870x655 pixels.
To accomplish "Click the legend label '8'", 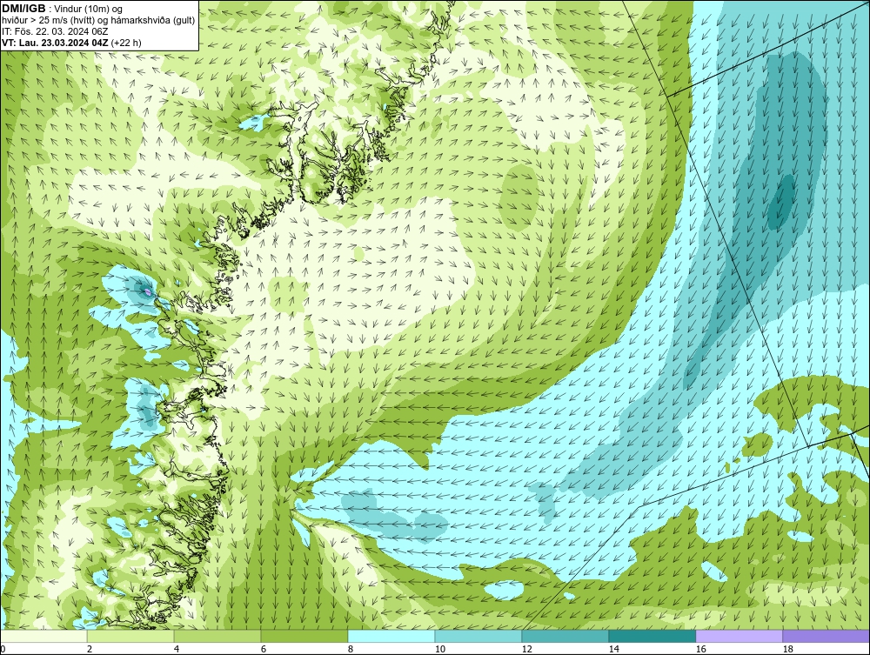I will pos(350,649).
